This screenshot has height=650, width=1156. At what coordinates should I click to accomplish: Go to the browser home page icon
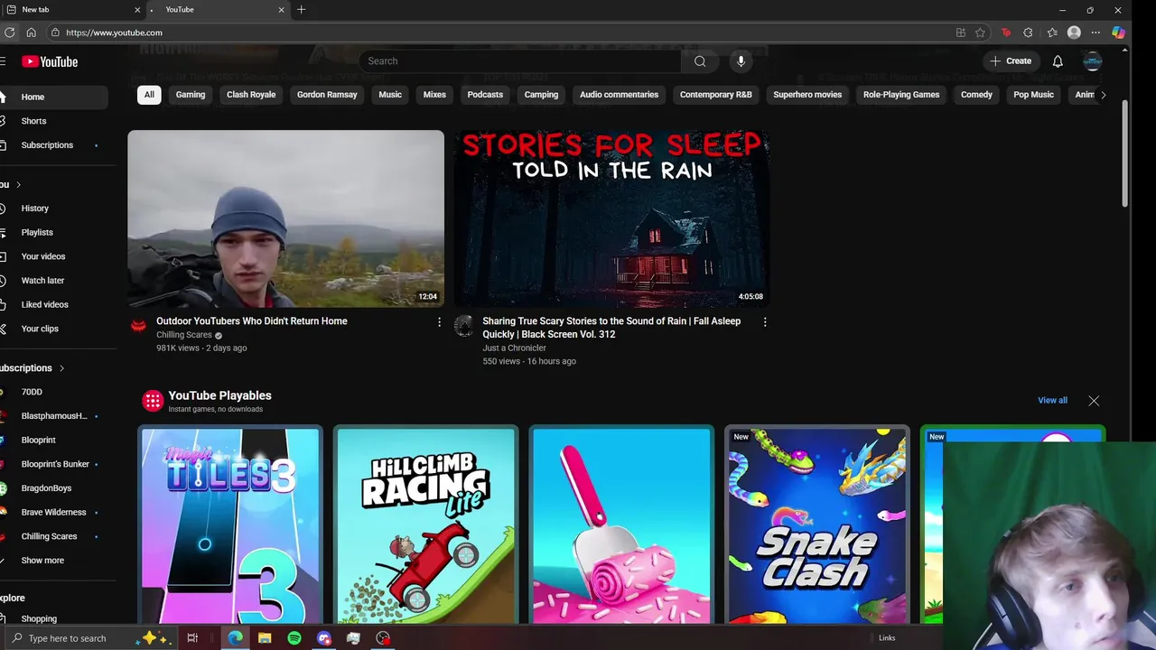click(31, 32)
